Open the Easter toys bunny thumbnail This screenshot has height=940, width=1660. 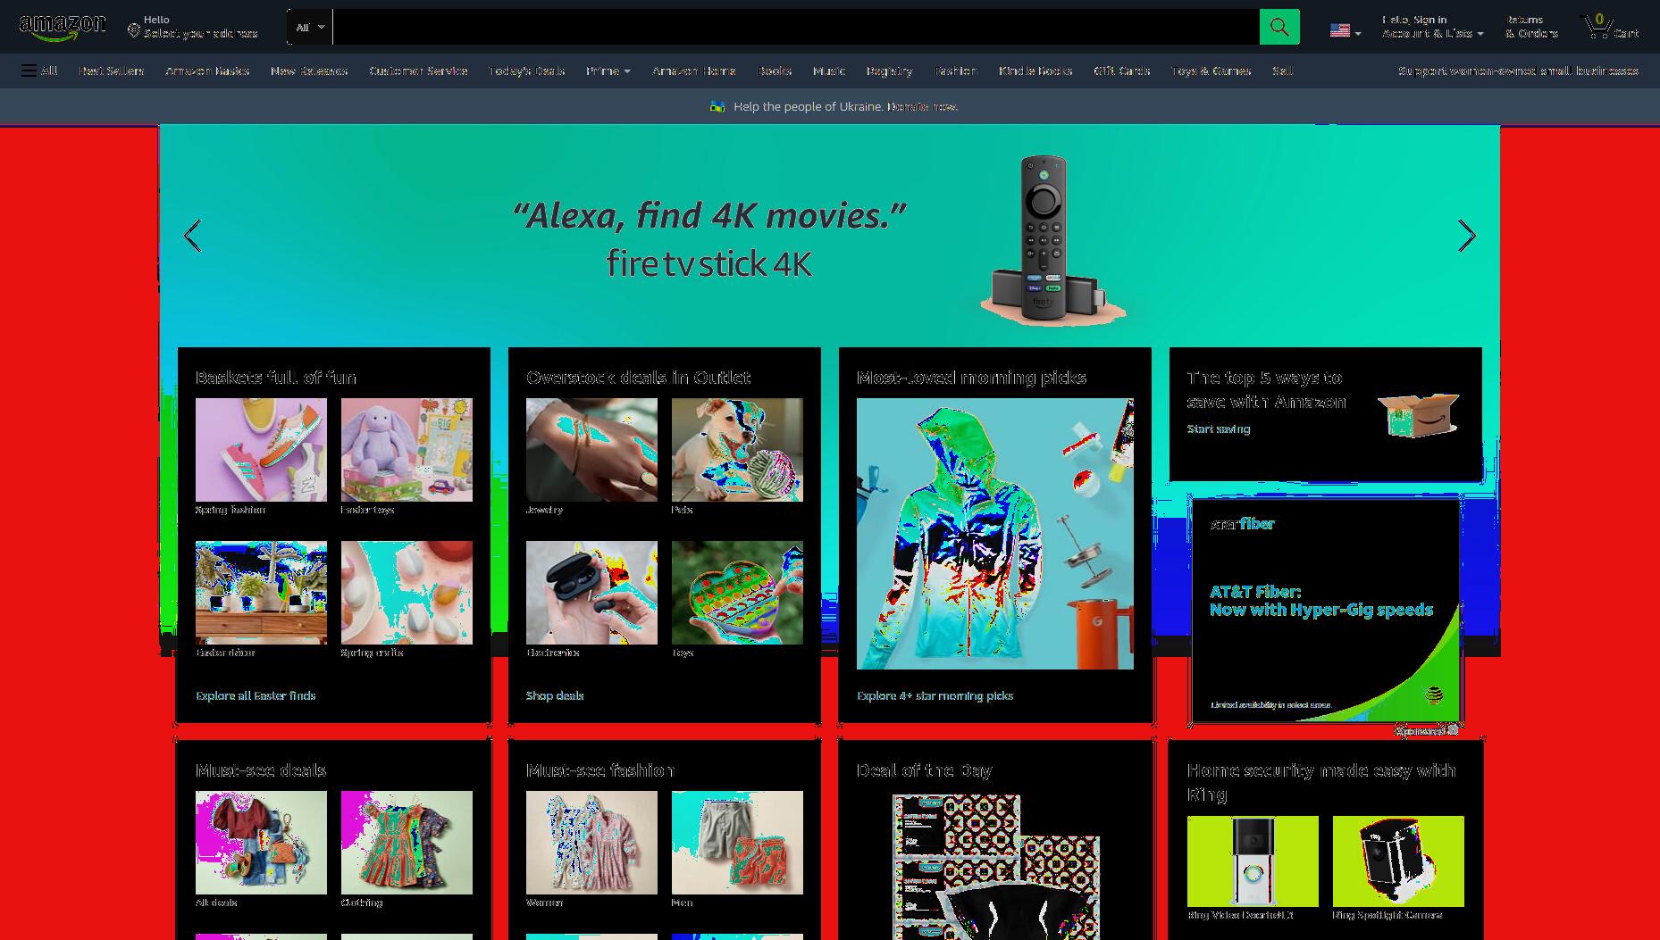(x=407, y=450)
